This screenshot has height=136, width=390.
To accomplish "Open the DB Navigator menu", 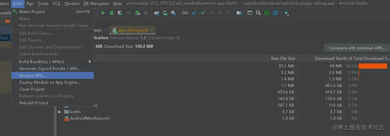I will [97, 4].
